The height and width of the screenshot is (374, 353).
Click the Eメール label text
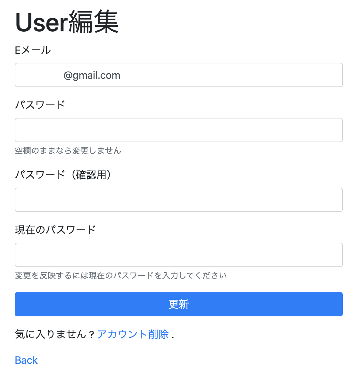[x=32, y=50]
